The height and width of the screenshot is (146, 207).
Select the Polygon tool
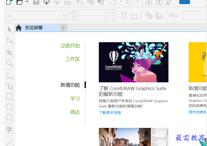(9, 117)
